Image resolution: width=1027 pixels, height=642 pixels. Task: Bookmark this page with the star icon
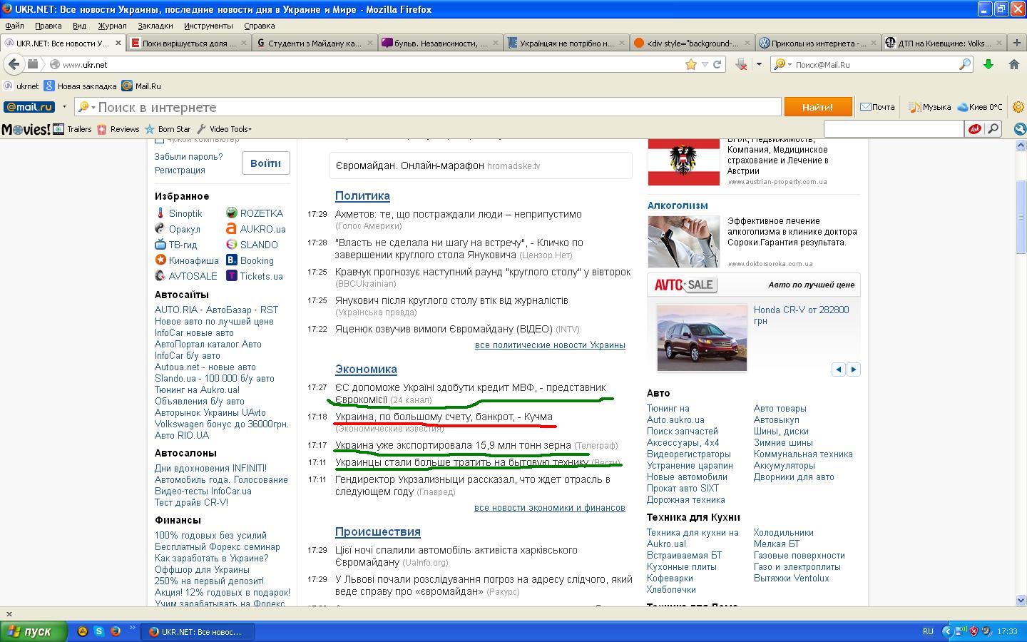coord(690,64)
